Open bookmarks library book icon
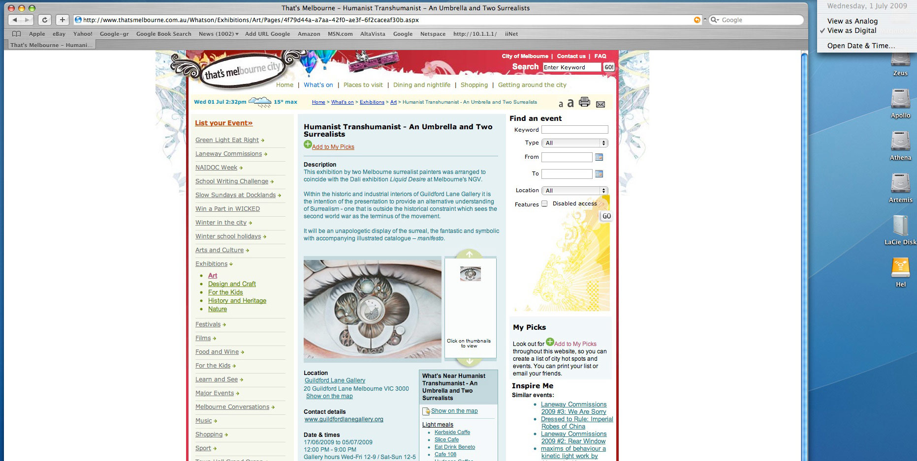This screenshot has height=461, width=917. 17,34
